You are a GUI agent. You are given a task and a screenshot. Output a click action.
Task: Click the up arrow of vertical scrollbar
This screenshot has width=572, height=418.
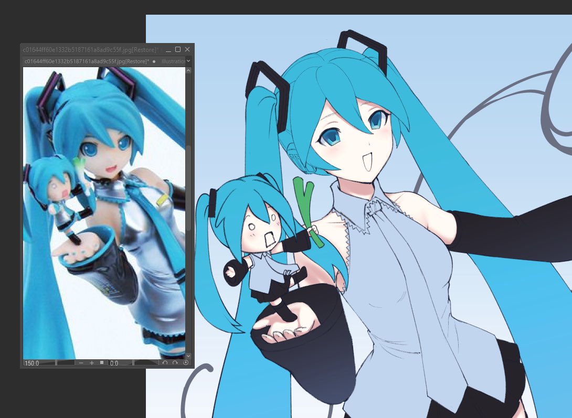tap(188, 71)
